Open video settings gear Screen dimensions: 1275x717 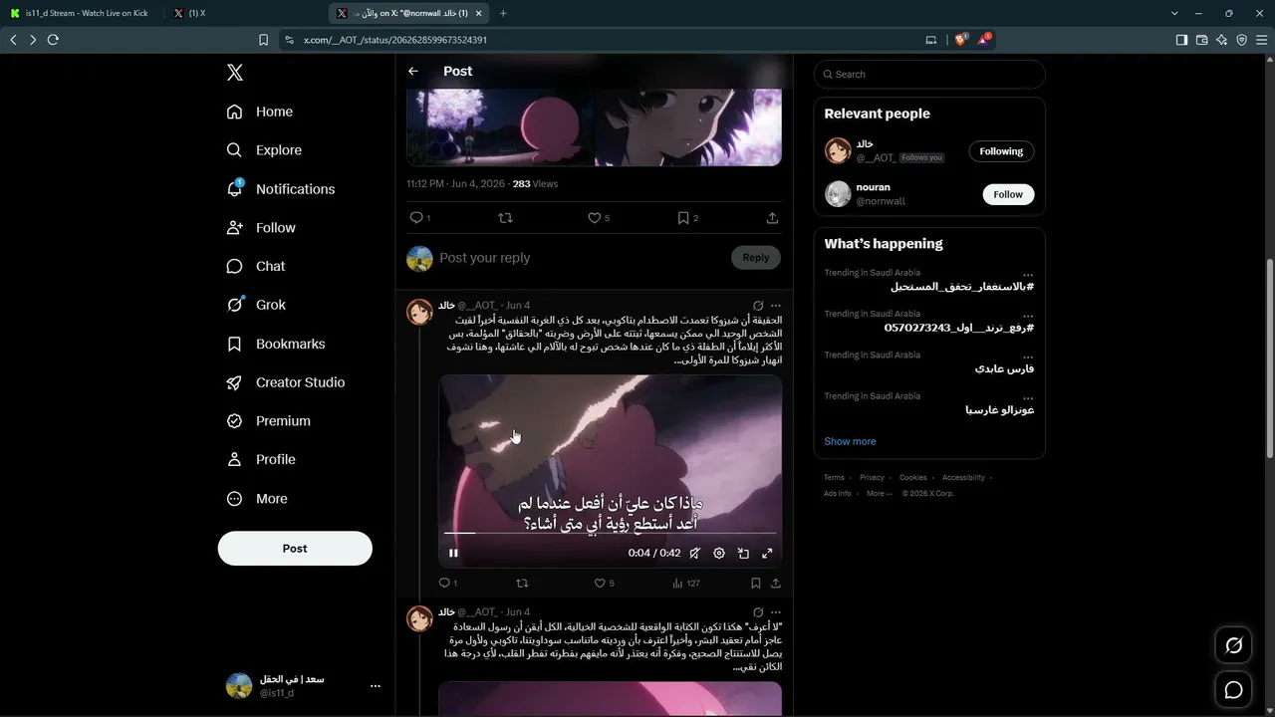pyautogui.click(x=719, y=553)
